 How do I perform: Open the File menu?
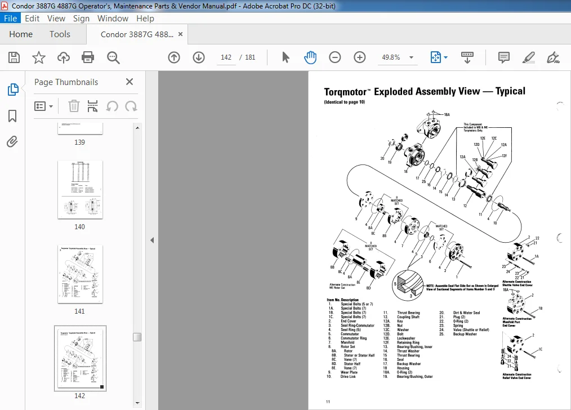pyautogui.click(x=10, y=19)
